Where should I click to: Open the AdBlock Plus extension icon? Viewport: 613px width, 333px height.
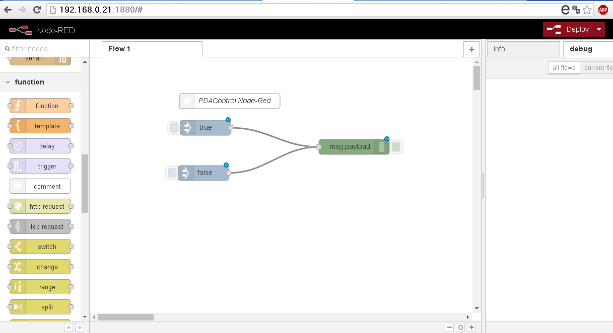click(x=602, y=10)
